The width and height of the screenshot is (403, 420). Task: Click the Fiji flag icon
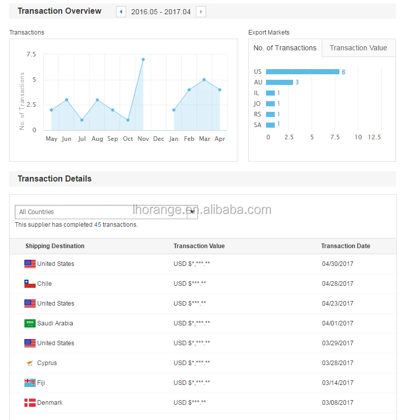click(30, 383)
